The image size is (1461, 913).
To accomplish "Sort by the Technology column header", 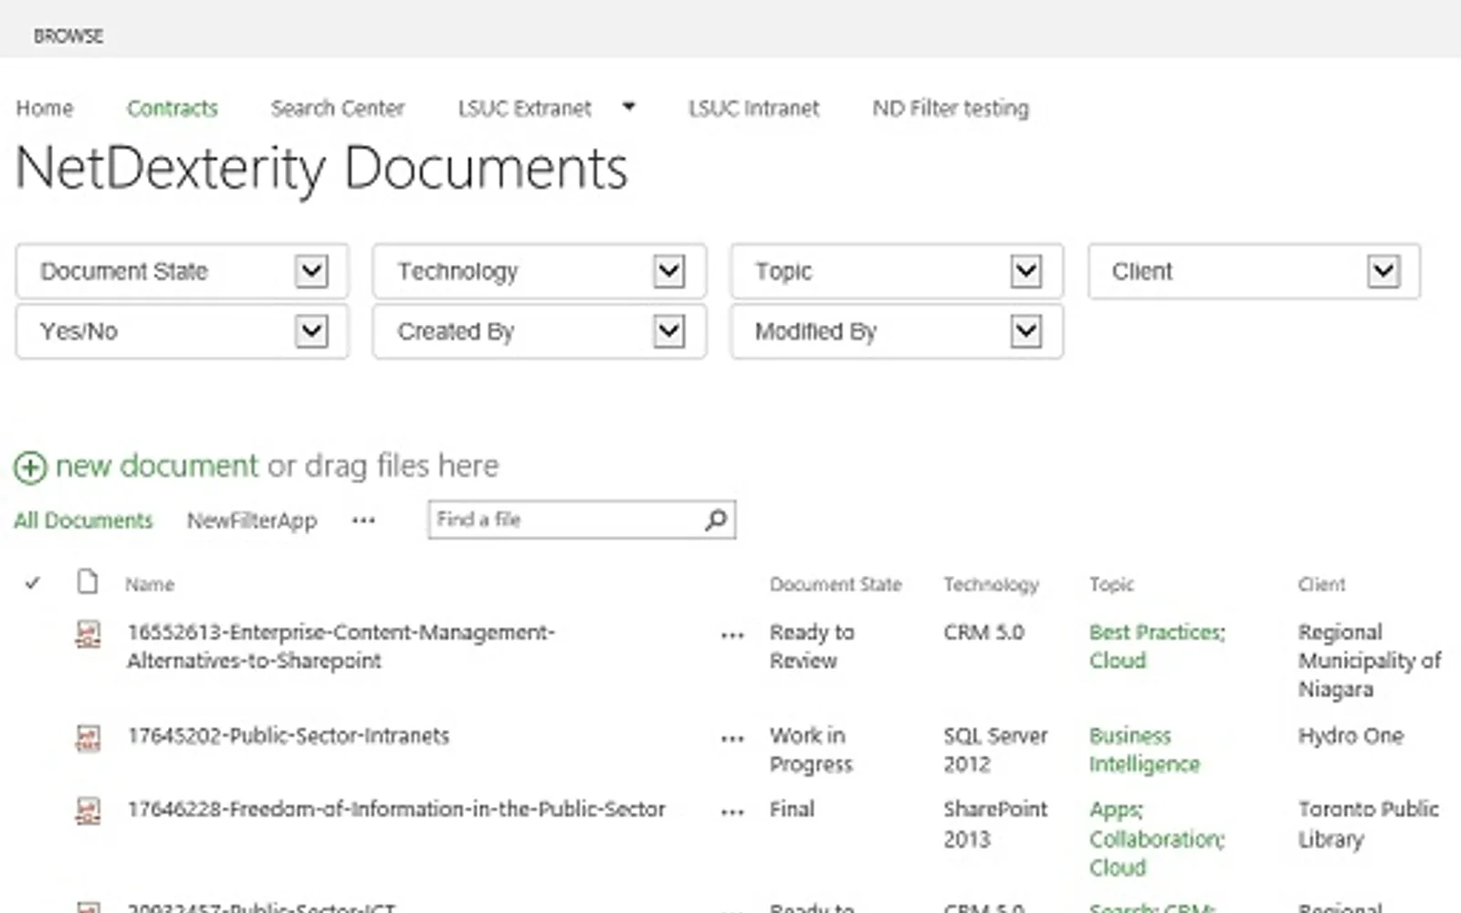I will (991, 584).
